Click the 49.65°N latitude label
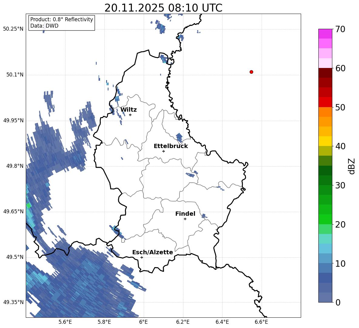This screenshot has height=328, width=359. [13, 211]
